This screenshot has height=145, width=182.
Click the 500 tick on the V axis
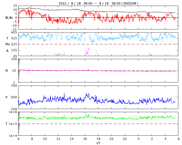pyautogui.click(x=14, y=109)
